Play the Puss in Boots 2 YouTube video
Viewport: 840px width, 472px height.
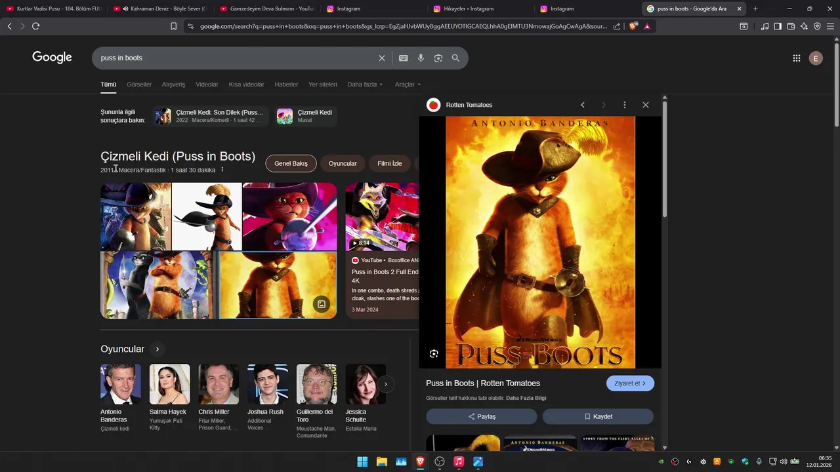point(382,217)
